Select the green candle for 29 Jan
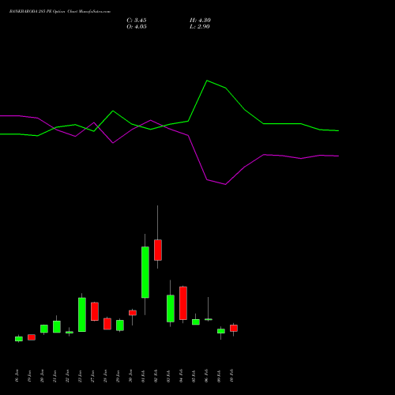395x395 pixels. (120, 325)
